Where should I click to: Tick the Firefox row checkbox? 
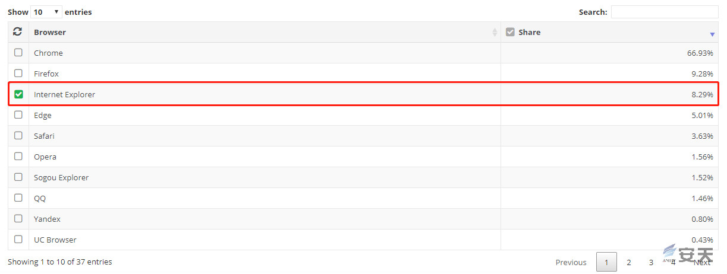pyautogui.click(x=18, y=73)
